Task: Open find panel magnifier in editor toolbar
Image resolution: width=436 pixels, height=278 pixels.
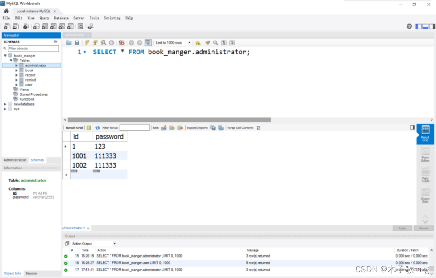Action: click(216, 42)
